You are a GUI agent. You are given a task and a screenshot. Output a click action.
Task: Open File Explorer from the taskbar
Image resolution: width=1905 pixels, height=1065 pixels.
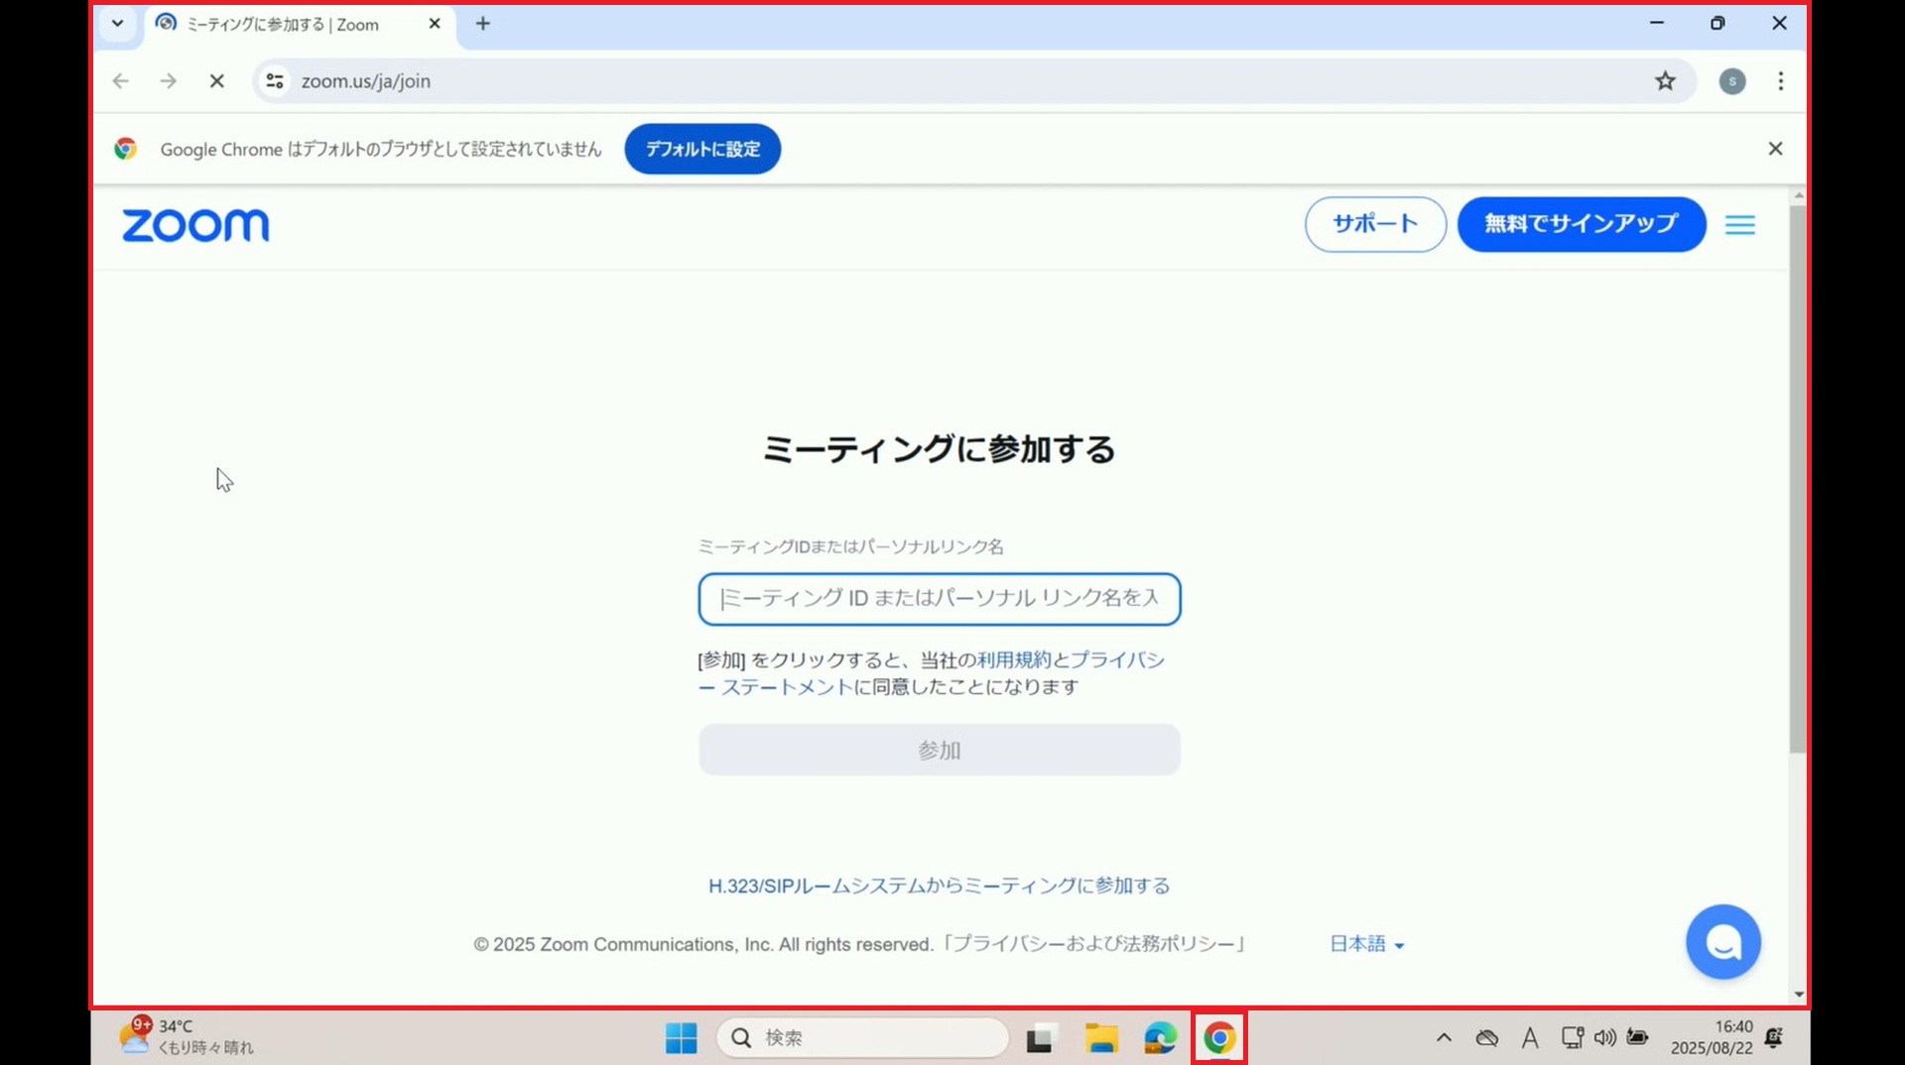(x=1100, y=1038)
